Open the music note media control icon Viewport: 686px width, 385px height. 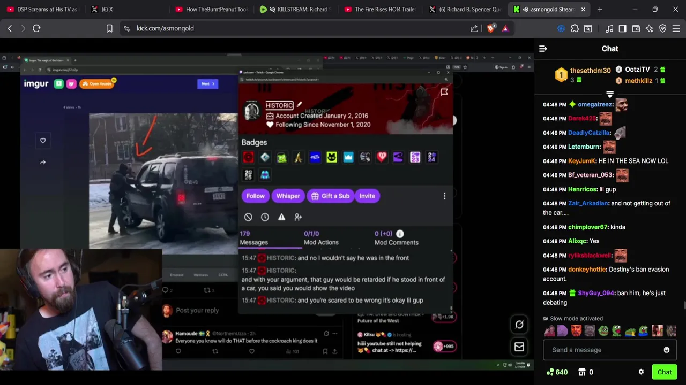tap(609, 28)
